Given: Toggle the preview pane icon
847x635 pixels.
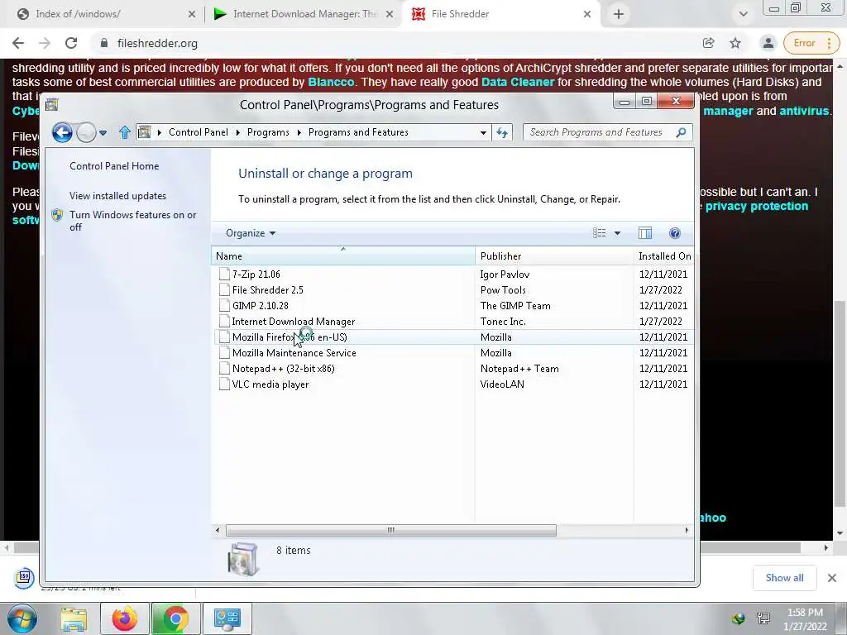Looking at the screenshot, I should coord(645,233).
